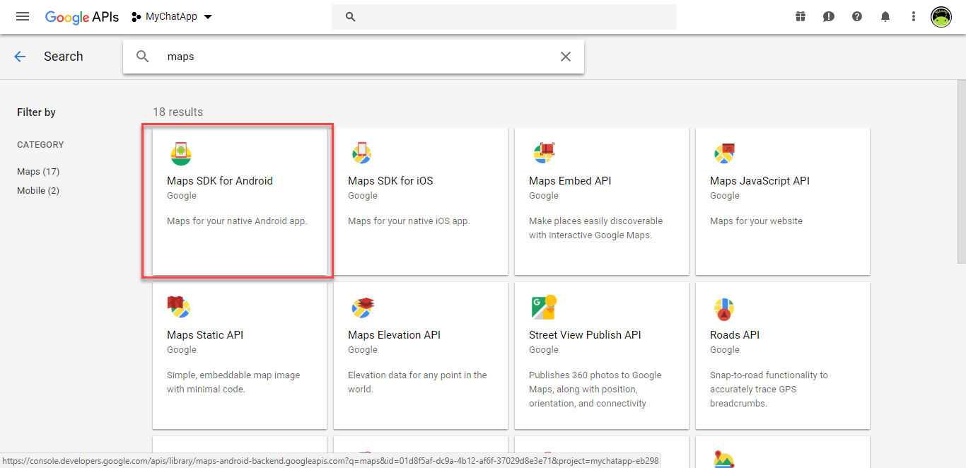The image size is (966, 468).
Task: Select the Roads API card
Action: [x=782, y=355]
